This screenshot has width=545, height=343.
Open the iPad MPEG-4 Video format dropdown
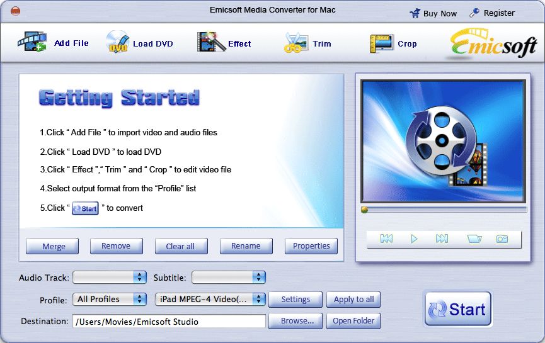click(210, 299)
